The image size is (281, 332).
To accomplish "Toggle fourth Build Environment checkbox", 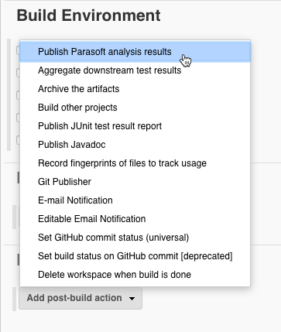I will pos(19,118).
